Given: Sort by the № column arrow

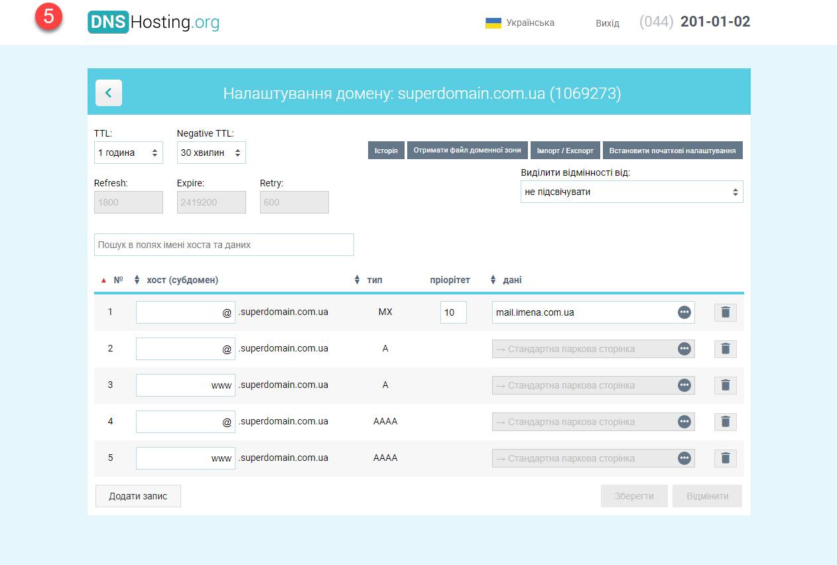Looking at the screenshot, I should [x=103, y=281].
